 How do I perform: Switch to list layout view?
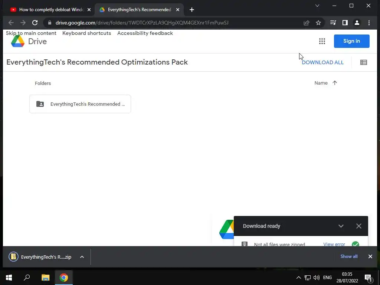(364, 62)
